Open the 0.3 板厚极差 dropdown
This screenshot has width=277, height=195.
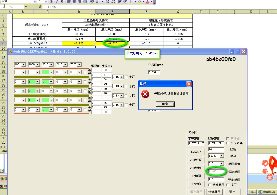point(221,164)
